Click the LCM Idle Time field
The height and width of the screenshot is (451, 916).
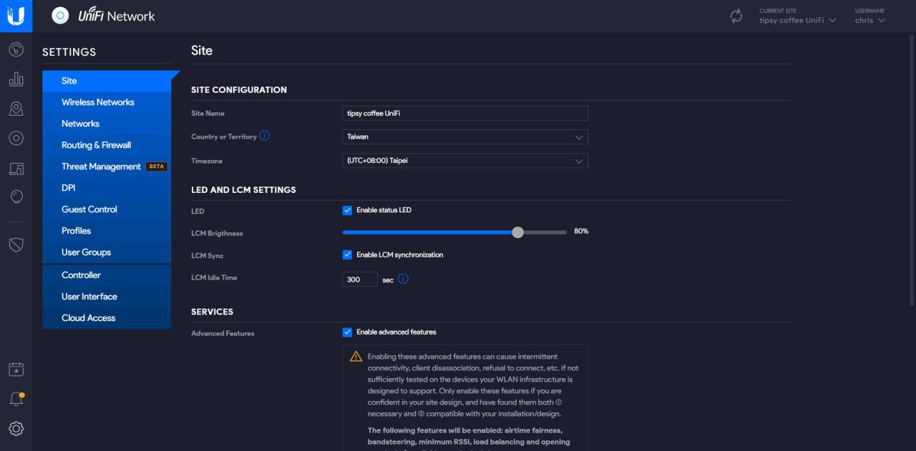point(360,279)
